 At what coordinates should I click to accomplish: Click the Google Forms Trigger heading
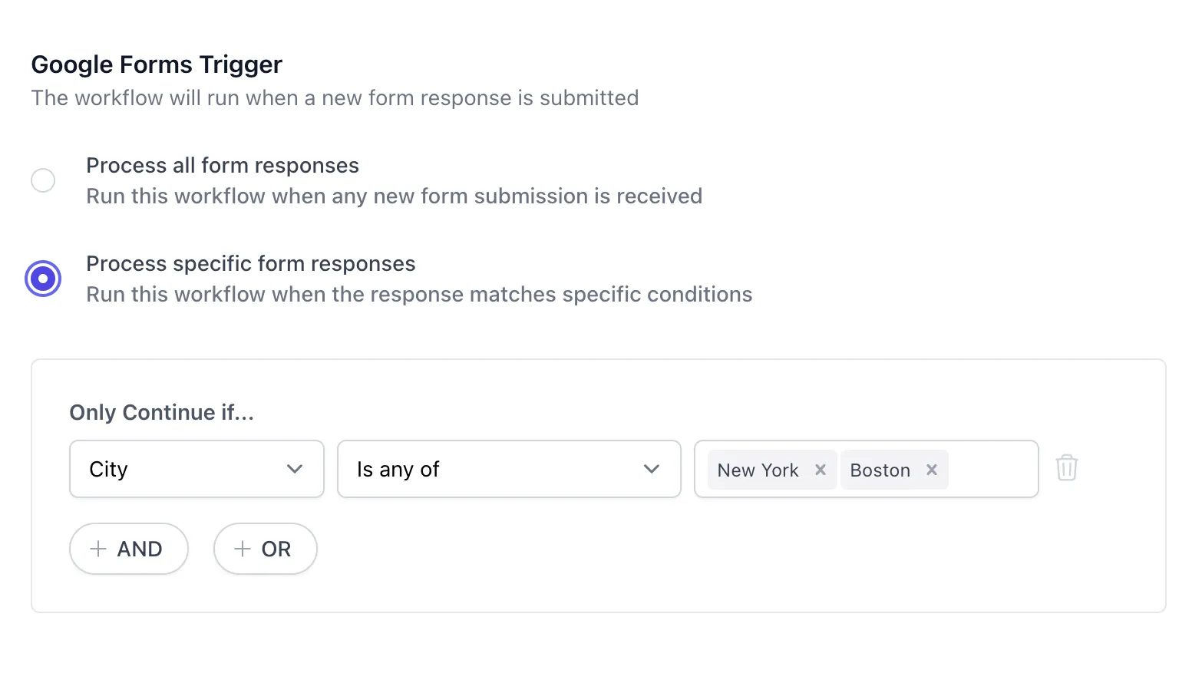click(156, 64)
